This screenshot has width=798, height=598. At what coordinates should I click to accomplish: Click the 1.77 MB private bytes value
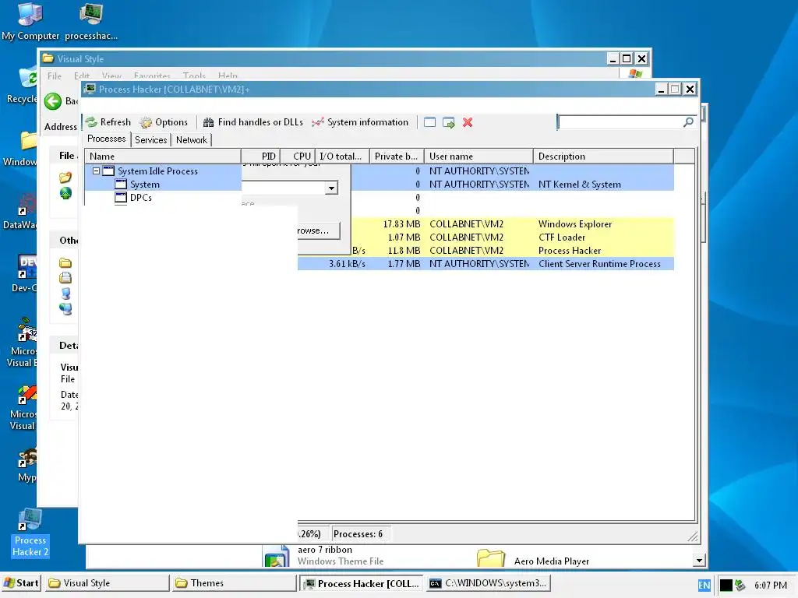tap(404, 263)
